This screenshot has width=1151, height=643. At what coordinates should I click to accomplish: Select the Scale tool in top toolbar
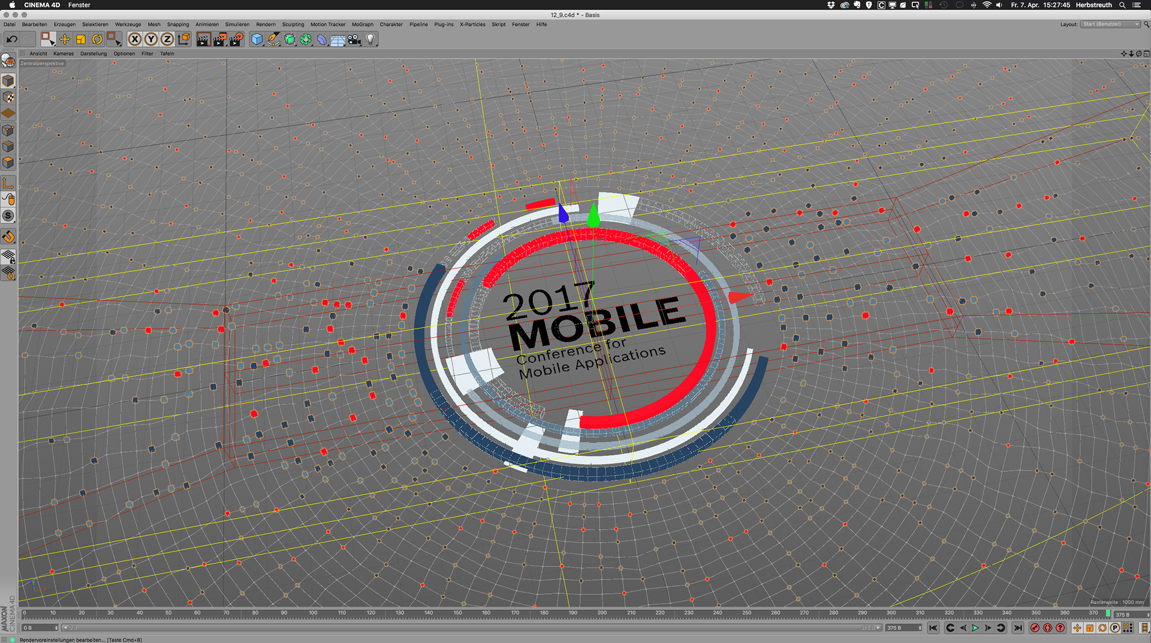point(81,40)
